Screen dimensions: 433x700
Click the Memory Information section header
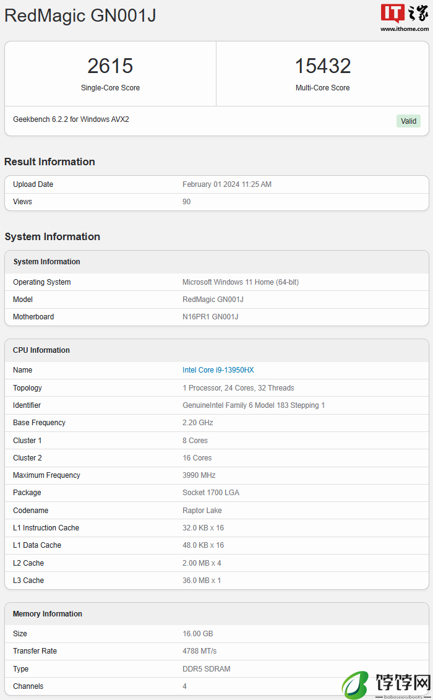click(216, 614)
